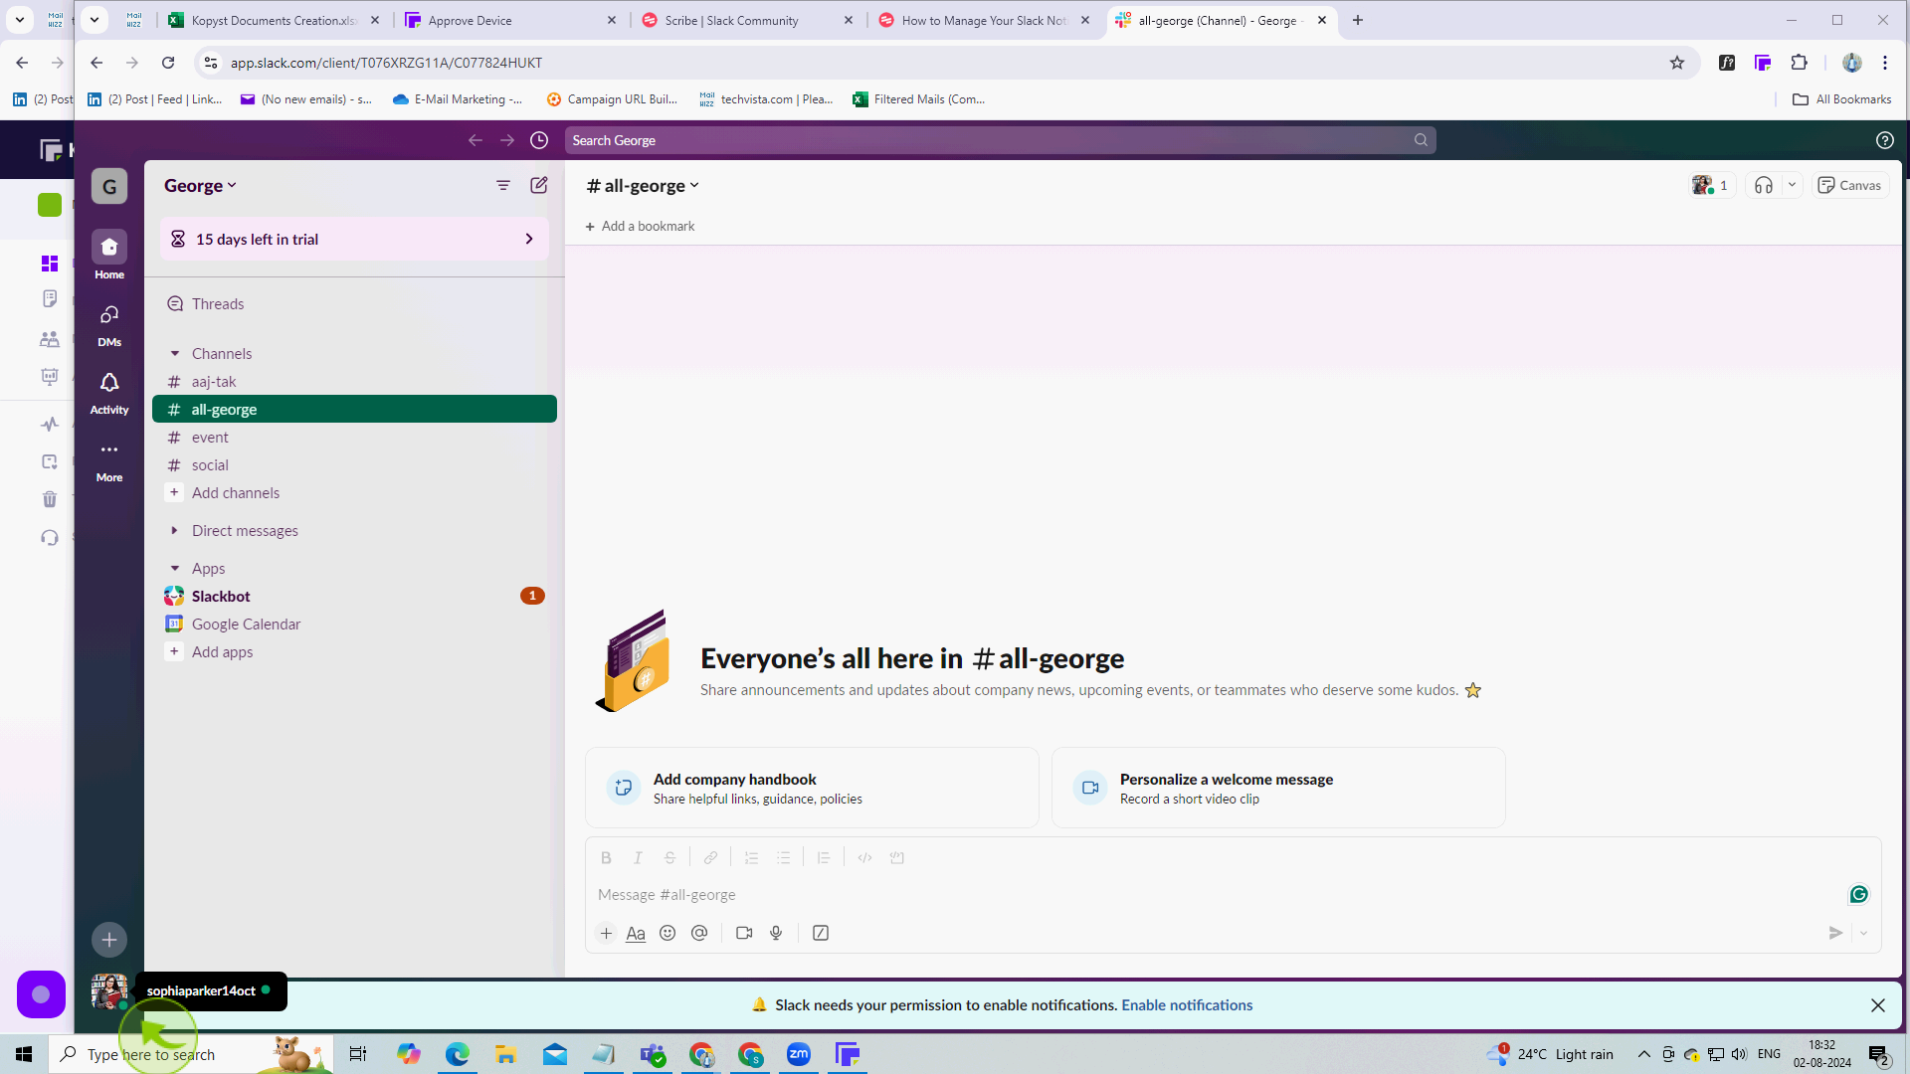Open huddle options dropdown arrow
Screen dimensions: 1910x1074
pos(1792,185)
